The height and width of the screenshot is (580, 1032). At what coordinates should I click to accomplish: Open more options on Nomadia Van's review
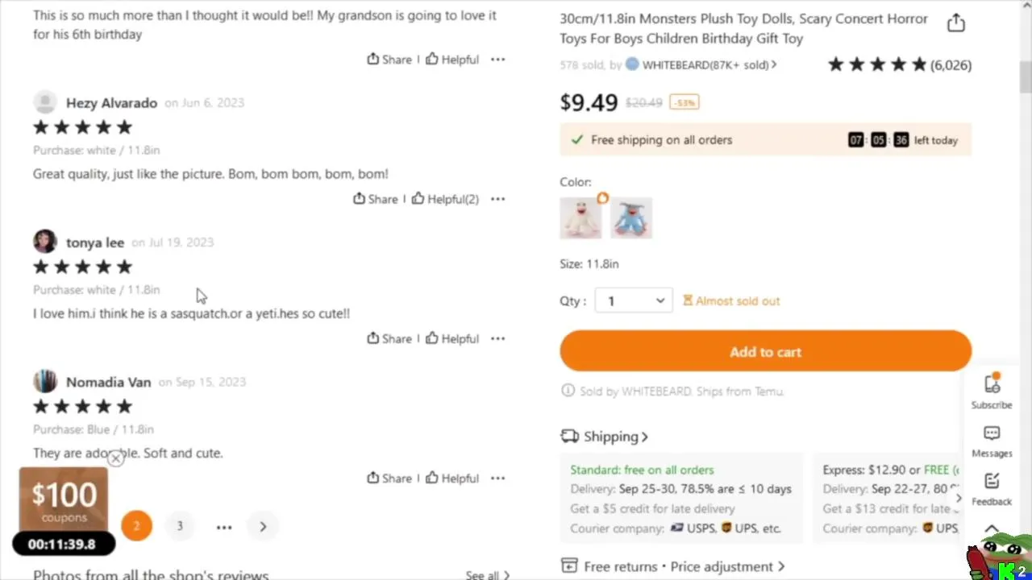(498, 478)
